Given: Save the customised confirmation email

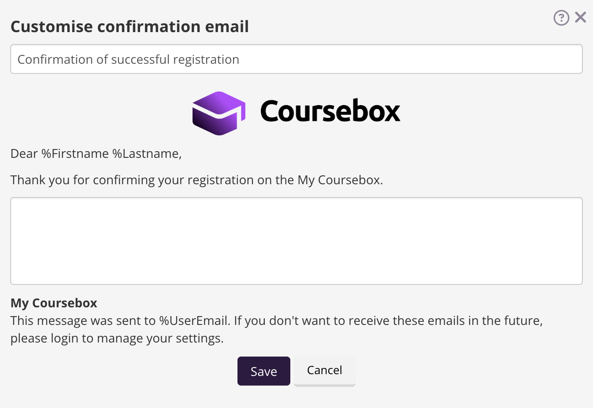Looking at the screenshot, I should 263,371.
